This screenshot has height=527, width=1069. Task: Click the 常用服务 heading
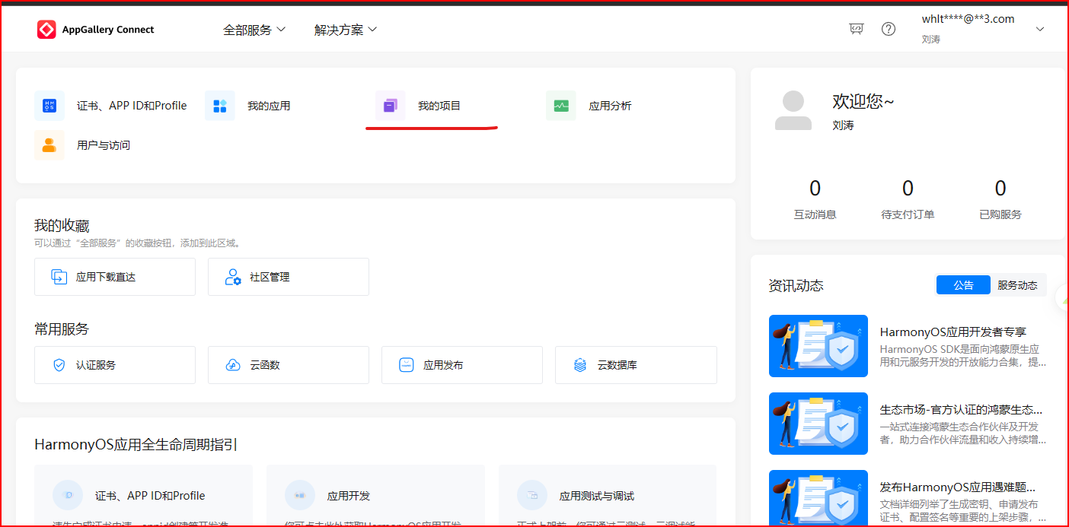coord(62,329)
